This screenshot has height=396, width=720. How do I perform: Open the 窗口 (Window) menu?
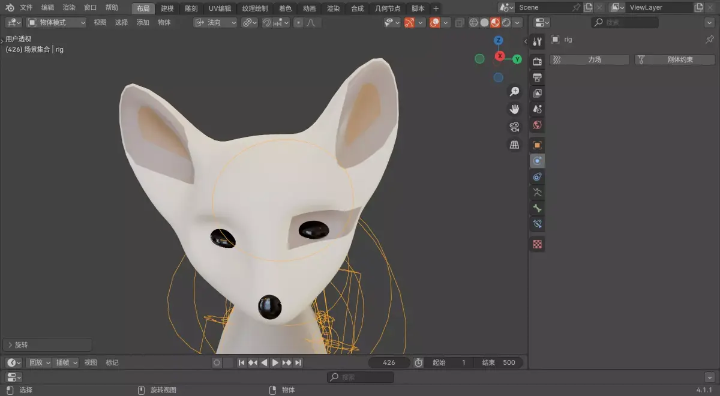[x=91, y=8]
